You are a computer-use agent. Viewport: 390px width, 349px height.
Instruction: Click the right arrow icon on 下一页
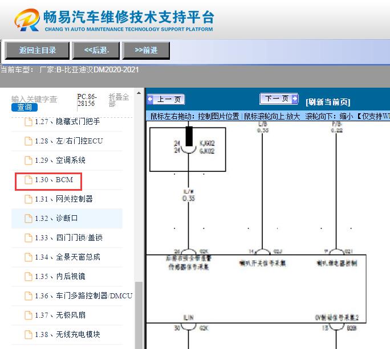pyautogui.click(x=294, y=98)
